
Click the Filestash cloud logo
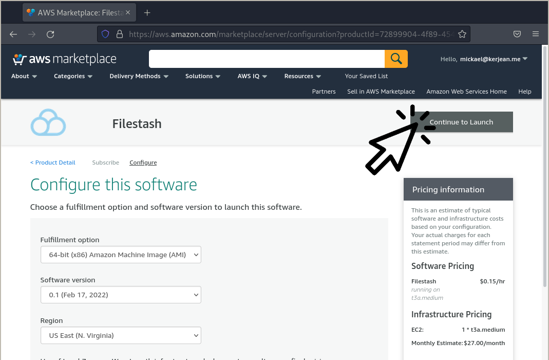48,122
